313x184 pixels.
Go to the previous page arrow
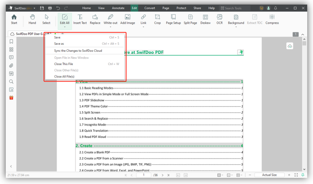tap(132, 175)
